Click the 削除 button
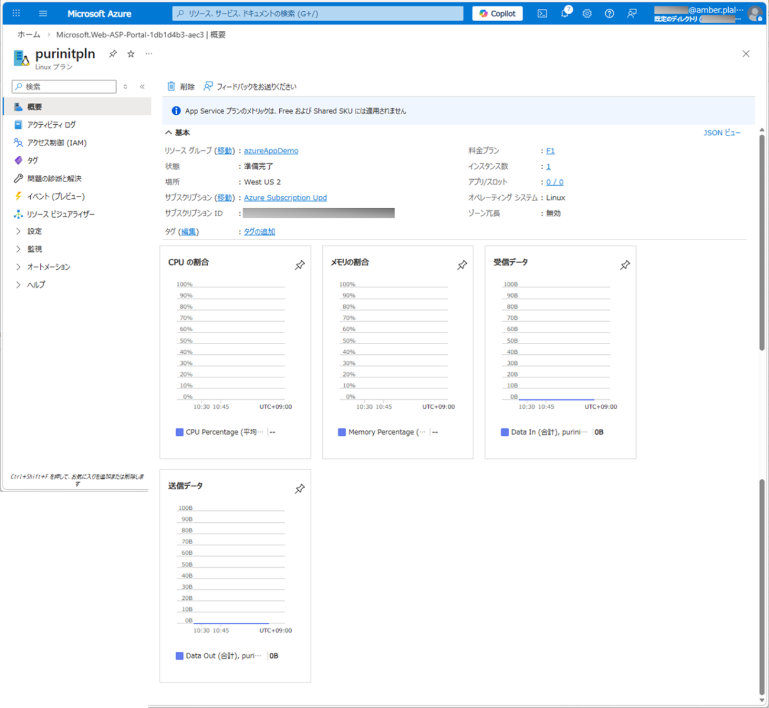Image resolution: width=769 pixels, height=708 pixels. point(181,87)
